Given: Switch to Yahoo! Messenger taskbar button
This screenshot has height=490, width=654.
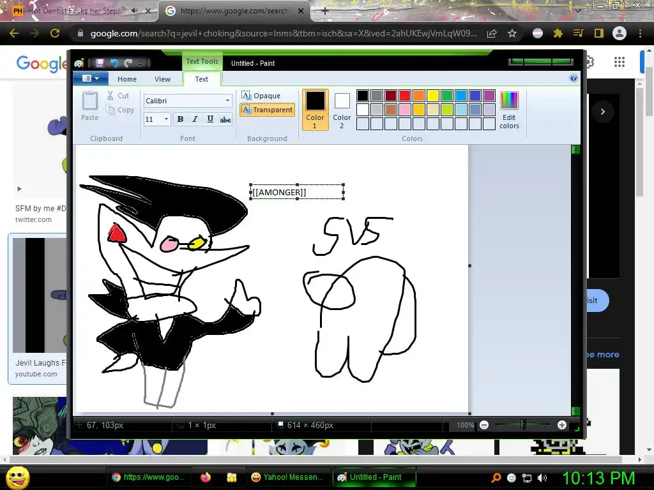Looking at the screenshot, I should [x=287, y=477].
